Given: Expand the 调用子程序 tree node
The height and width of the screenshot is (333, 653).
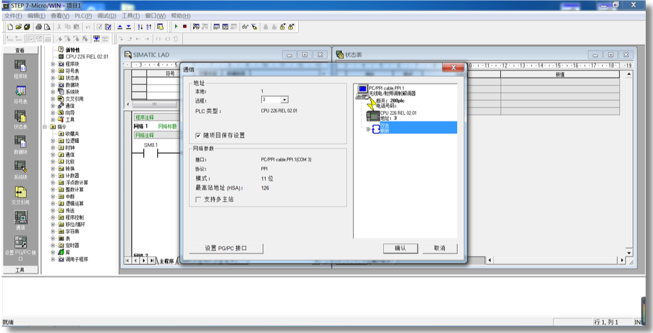Looking at the screenshot, I should click(x=53, y=259).
